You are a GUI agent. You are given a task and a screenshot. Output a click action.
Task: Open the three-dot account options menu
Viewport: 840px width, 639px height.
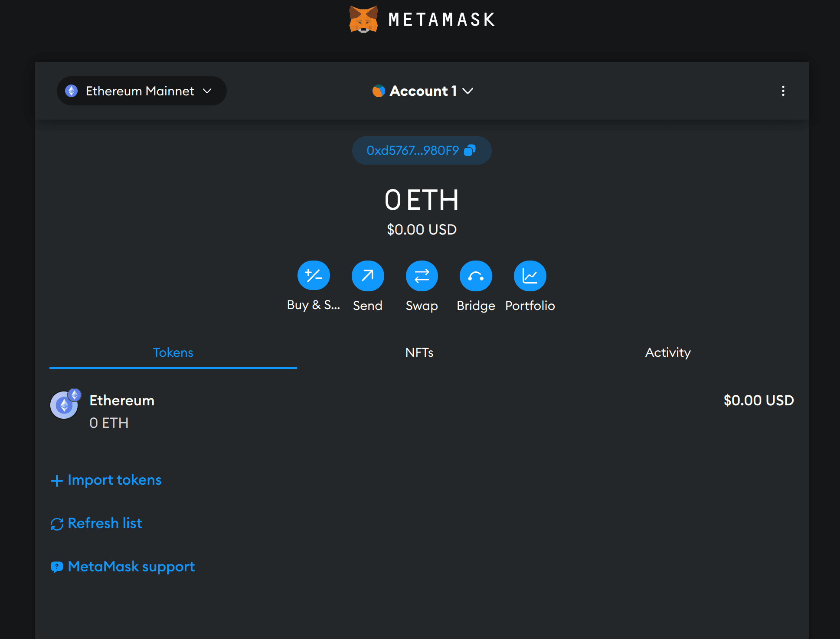coord(783,91)
